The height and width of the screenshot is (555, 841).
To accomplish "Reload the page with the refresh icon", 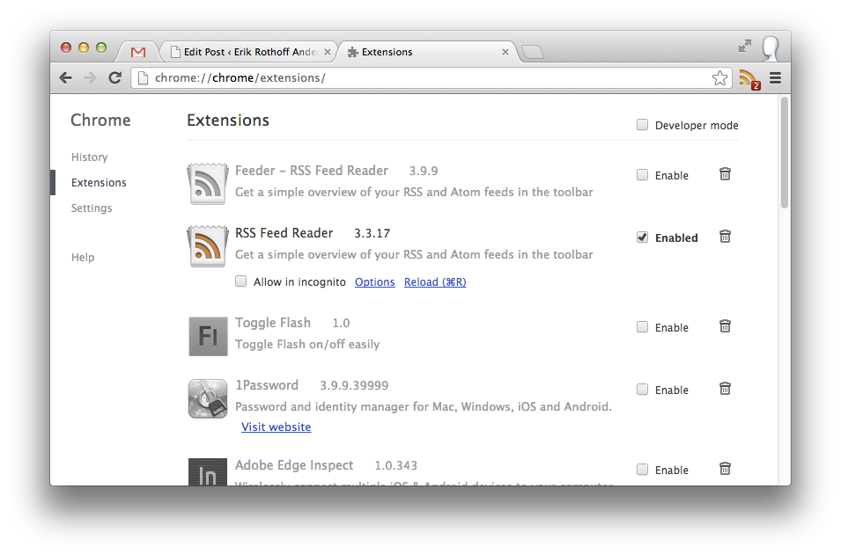I will 114,77.
